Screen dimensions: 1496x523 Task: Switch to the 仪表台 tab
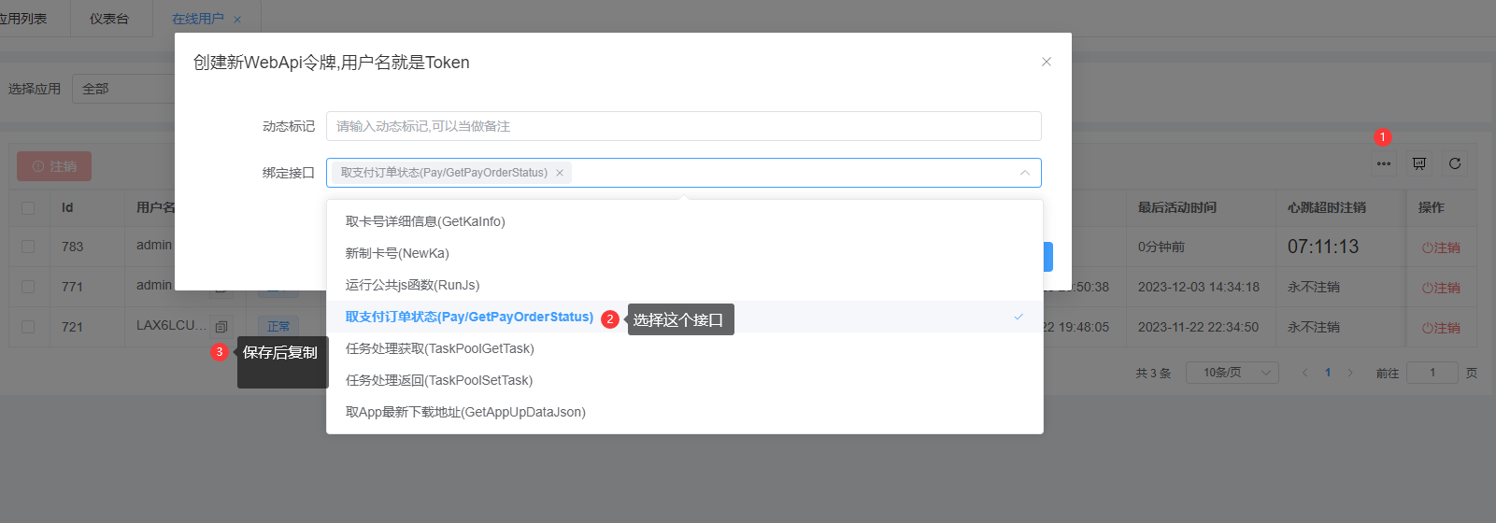coord(109,19)
